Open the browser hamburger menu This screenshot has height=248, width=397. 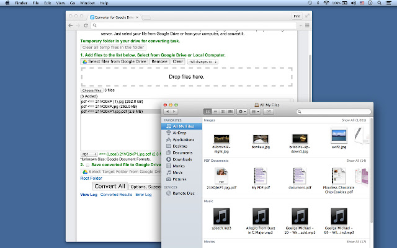(x=307, y=25)
